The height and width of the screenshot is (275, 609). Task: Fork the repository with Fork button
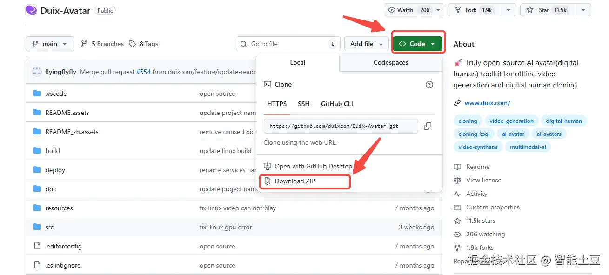tap(474, 10)
